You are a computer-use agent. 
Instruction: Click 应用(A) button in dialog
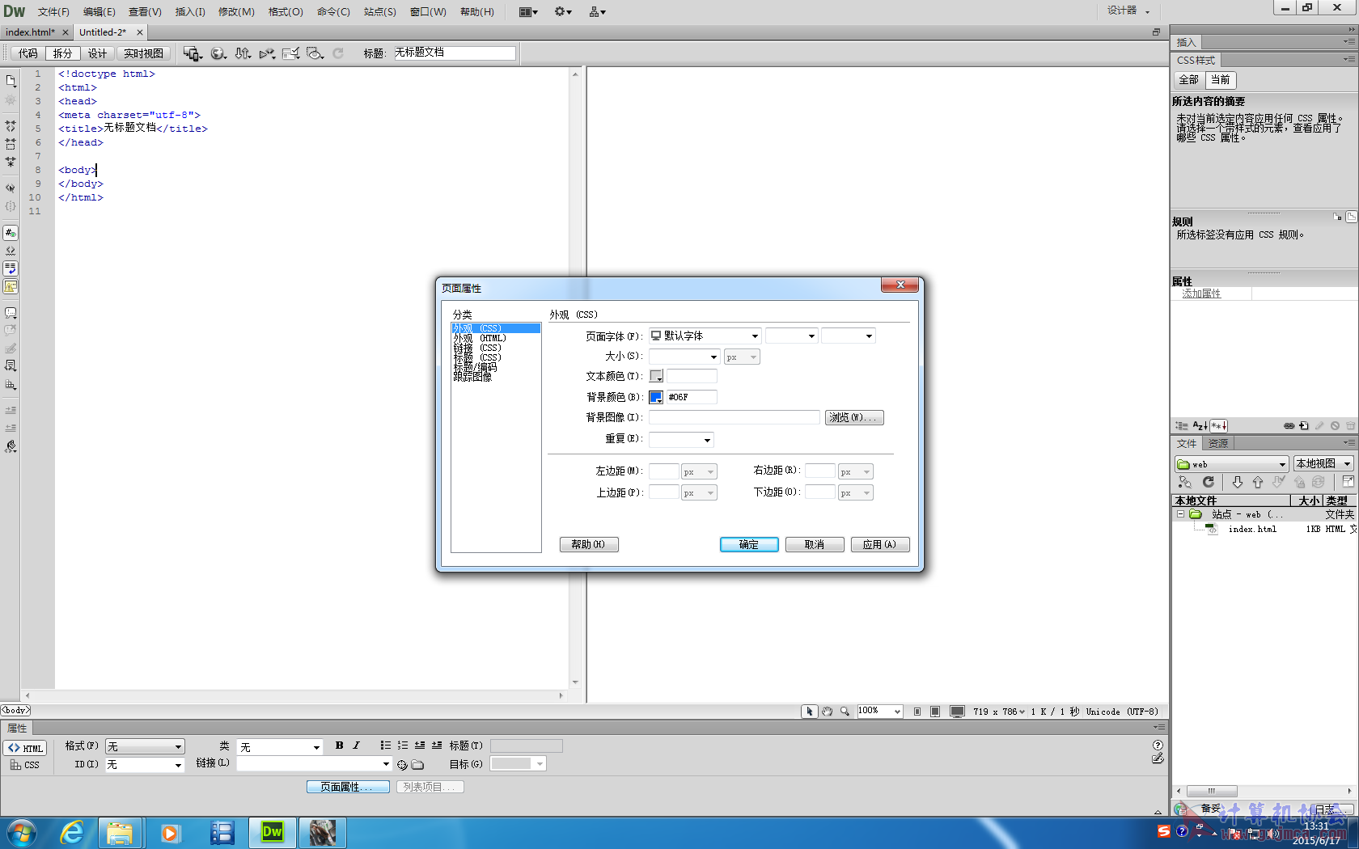(x=880, y=545)
